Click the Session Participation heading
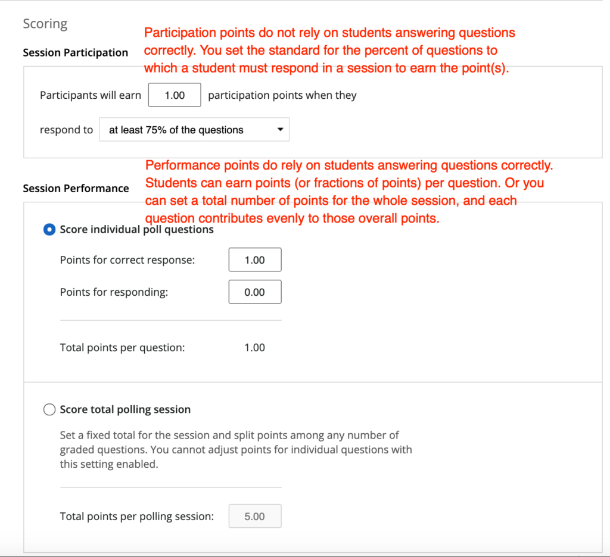Image resolution: width=610 pixels, height=557 pixels. (76, 52)
